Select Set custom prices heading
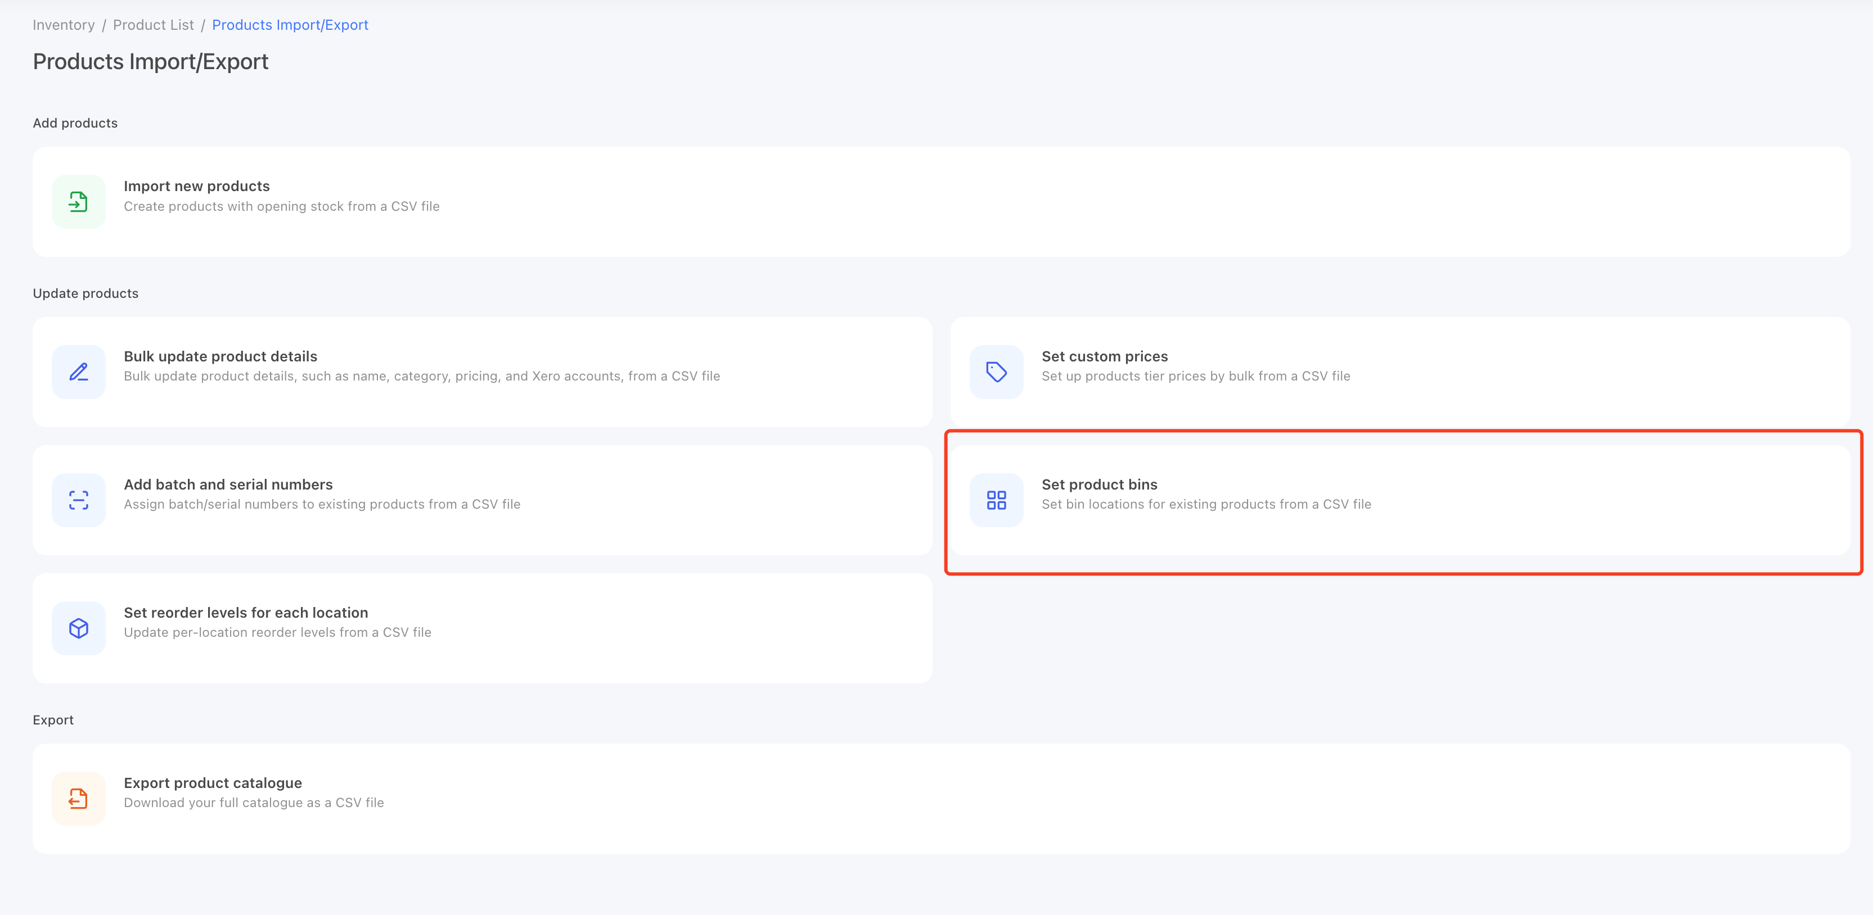The width and height of the screenshot is (1873, 915). 1105,356
